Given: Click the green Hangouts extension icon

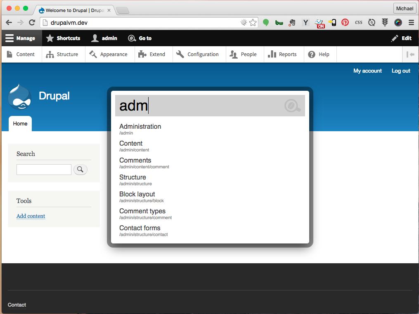Looking at the screenshot, I should click(x=265, y=23).
